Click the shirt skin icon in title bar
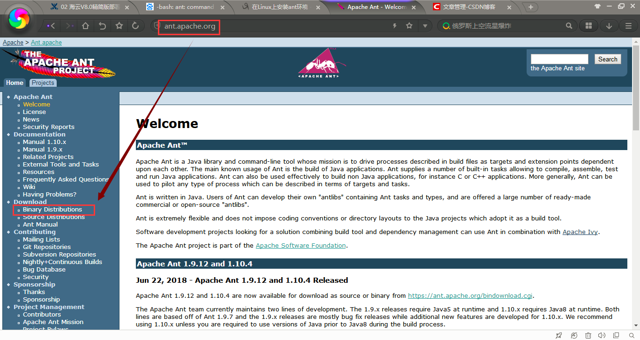The height and width of the screenshot is (340, 640). point(597,6)
